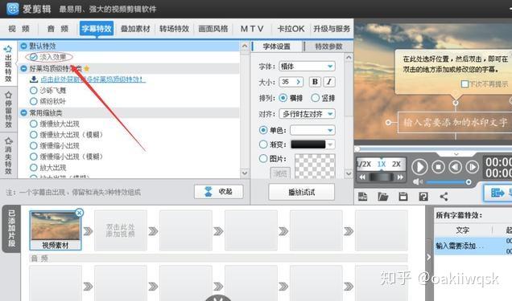Click the play button in preview controls
The width and height of the screenshot is (512, 301).
419,167
